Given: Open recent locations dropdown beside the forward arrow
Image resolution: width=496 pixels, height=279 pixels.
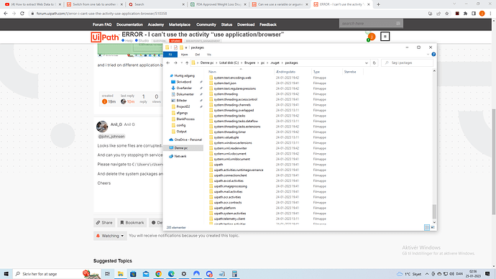Looking at the screenshot, I should (x=181, y=63).
